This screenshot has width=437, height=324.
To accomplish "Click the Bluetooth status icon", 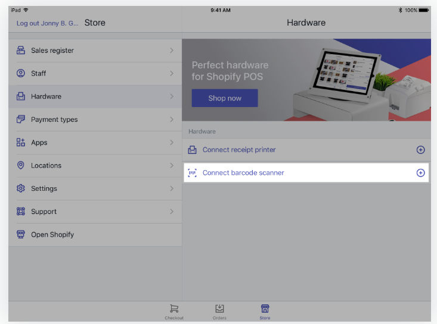I will (400, 10).
